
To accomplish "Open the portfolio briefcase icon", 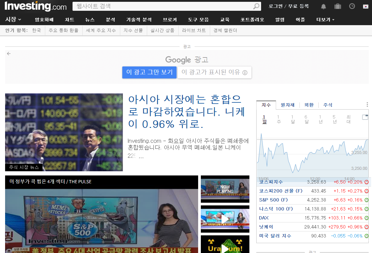I will [x=338, y=6].
